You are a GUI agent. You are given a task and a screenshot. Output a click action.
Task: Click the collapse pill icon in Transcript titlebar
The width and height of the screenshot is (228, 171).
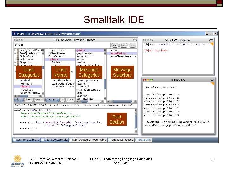click(x=212, y=80)
